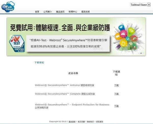153x124 pixels.
Task: Click the Web Cloud logo
Action: 8,7
